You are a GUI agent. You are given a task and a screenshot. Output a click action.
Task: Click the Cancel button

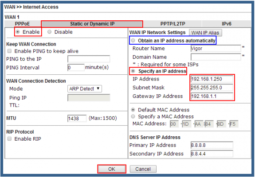point(143,169)
